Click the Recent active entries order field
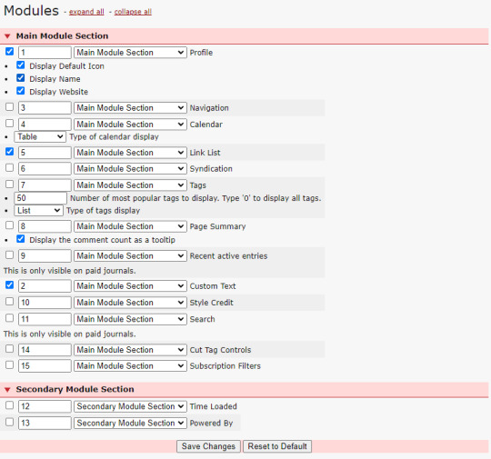This screenshot has width=491, height=459. 45,255
